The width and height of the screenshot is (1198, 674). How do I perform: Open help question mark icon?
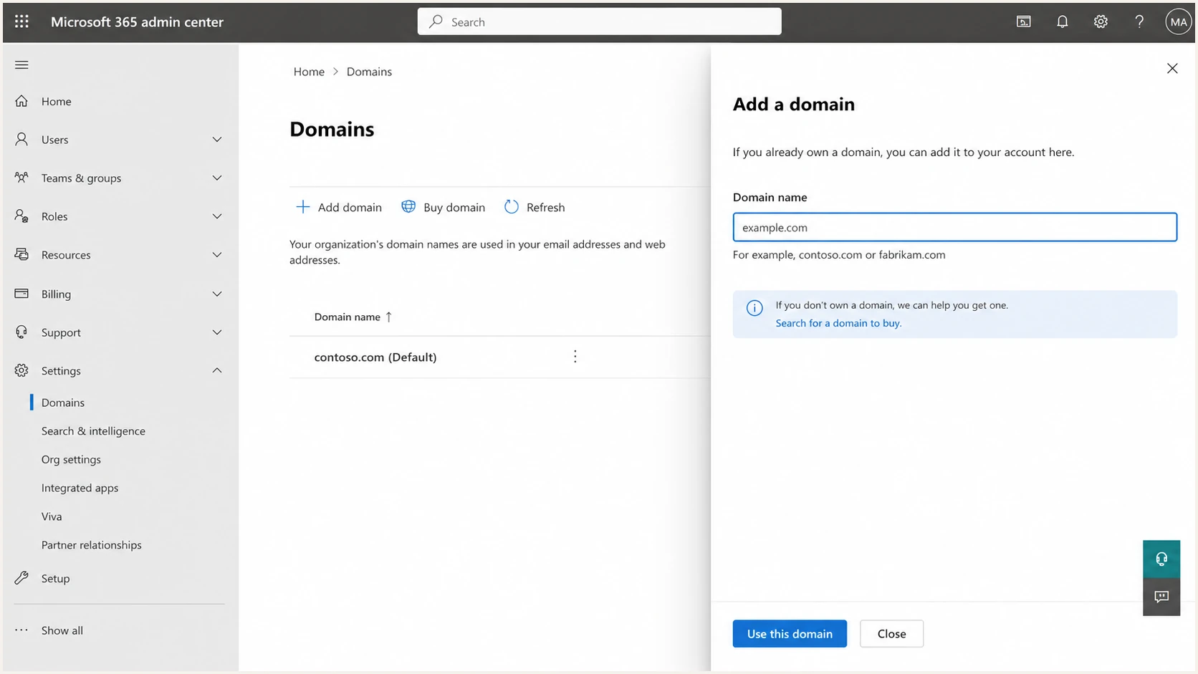1139,21
